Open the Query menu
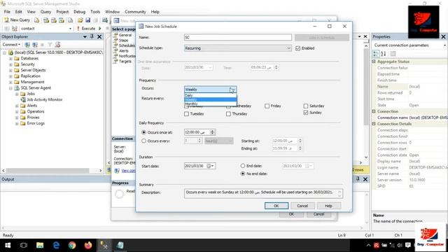This screenshot has height=252, width=448. [45, 12]
